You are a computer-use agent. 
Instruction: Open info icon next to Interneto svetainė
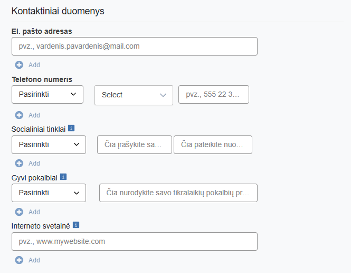click(x=76, y=225)
